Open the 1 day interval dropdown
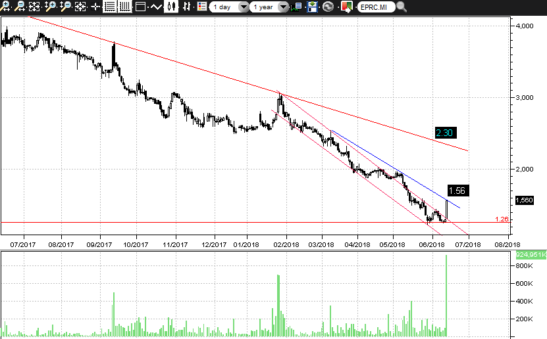 (x=229, y=7)
